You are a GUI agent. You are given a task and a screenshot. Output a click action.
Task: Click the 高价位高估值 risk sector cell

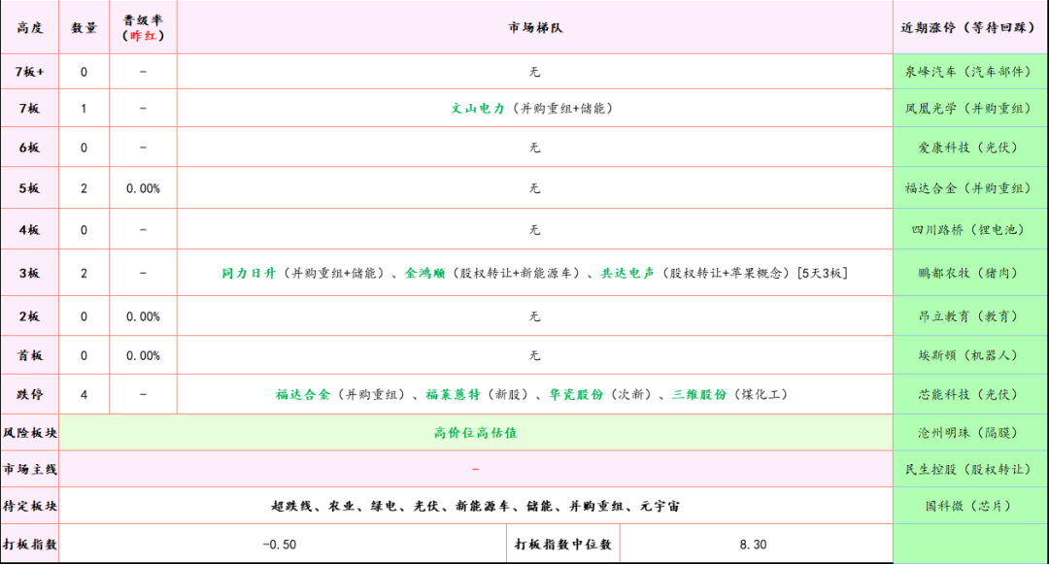[x=476, y=432]
